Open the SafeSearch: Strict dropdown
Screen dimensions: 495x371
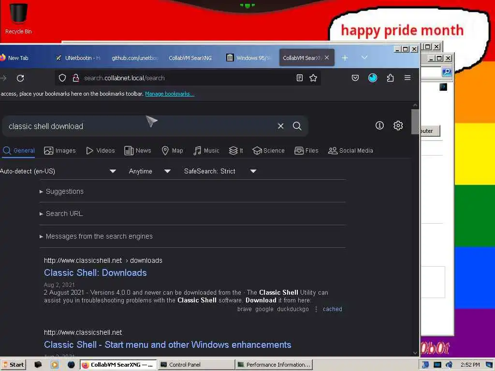[x=220, y=171]
